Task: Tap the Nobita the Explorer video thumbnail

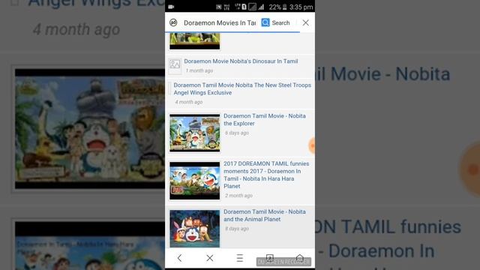Action: pos(195,133)
